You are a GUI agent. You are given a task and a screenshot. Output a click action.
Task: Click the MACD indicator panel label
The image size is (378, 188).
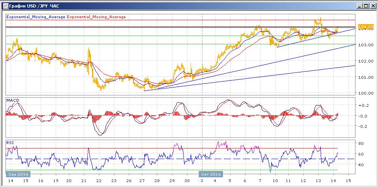click(x=13, y=101)
